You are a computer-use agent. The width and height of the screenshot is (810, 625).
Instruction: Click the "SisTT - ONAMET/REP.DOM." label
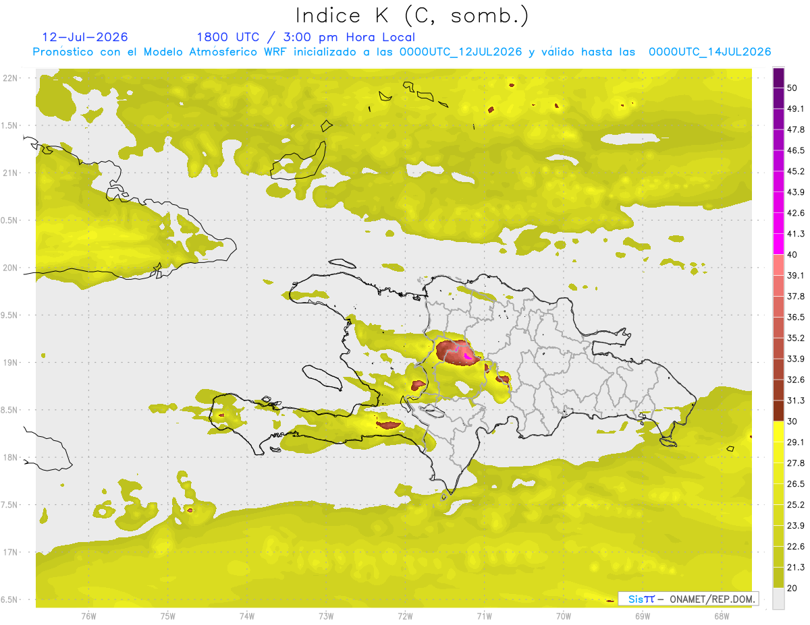pyautogui.click(x=688, y=599)
